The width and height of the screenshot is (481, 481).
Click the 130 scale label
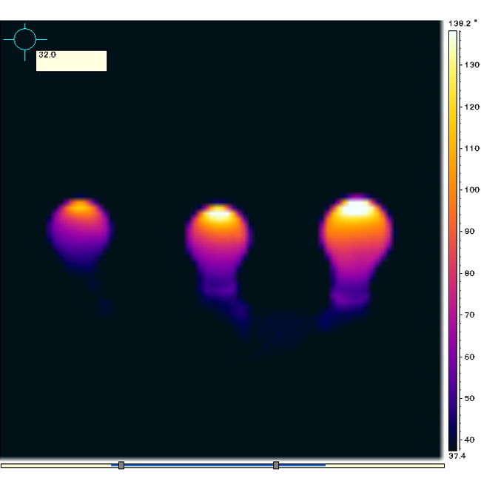472,65
